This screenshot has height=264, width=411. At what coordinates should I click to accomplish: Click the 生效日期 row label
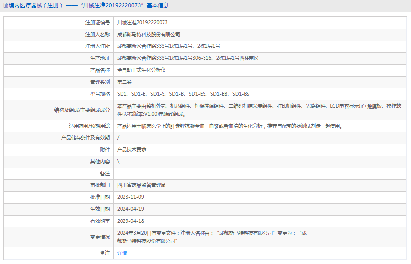[x=100, y=209]
